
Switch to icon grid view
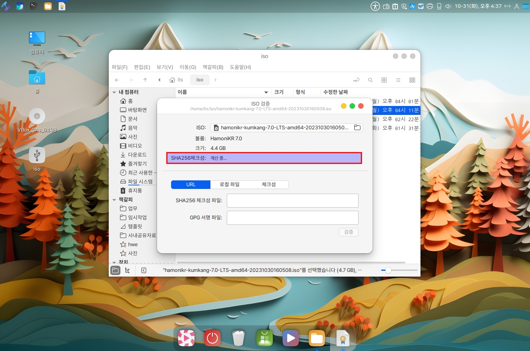[384, 80]
